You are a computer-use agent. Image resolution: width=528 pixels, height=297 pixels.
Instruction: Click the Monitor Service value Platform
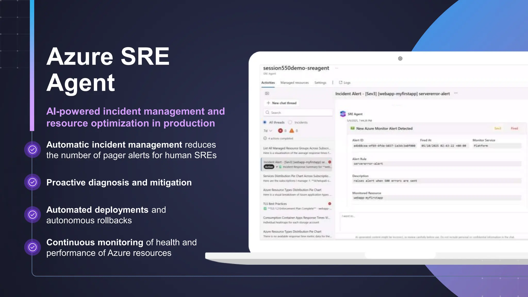497,146
